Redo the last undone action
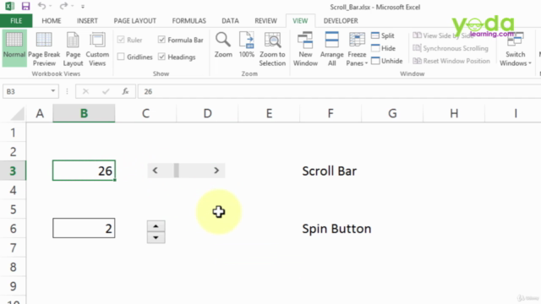541x304 pixels. (x=63, y=6)
